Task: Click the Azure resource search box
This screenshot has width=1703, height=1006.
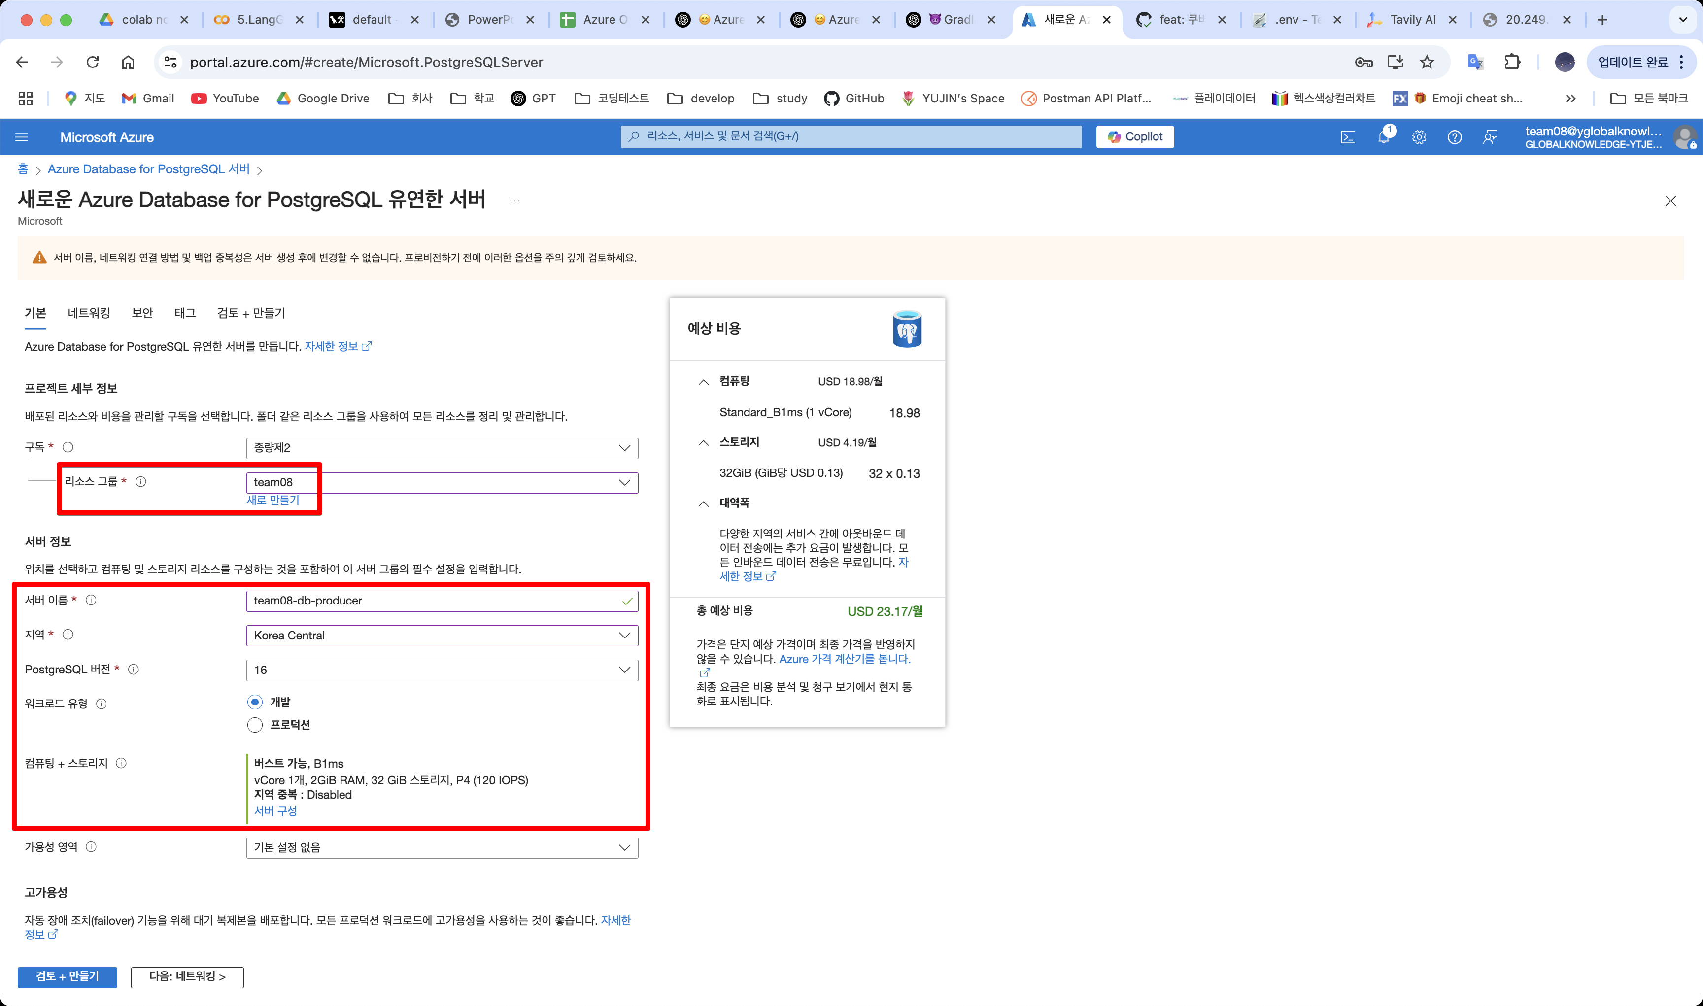Action: pos(851,137)
